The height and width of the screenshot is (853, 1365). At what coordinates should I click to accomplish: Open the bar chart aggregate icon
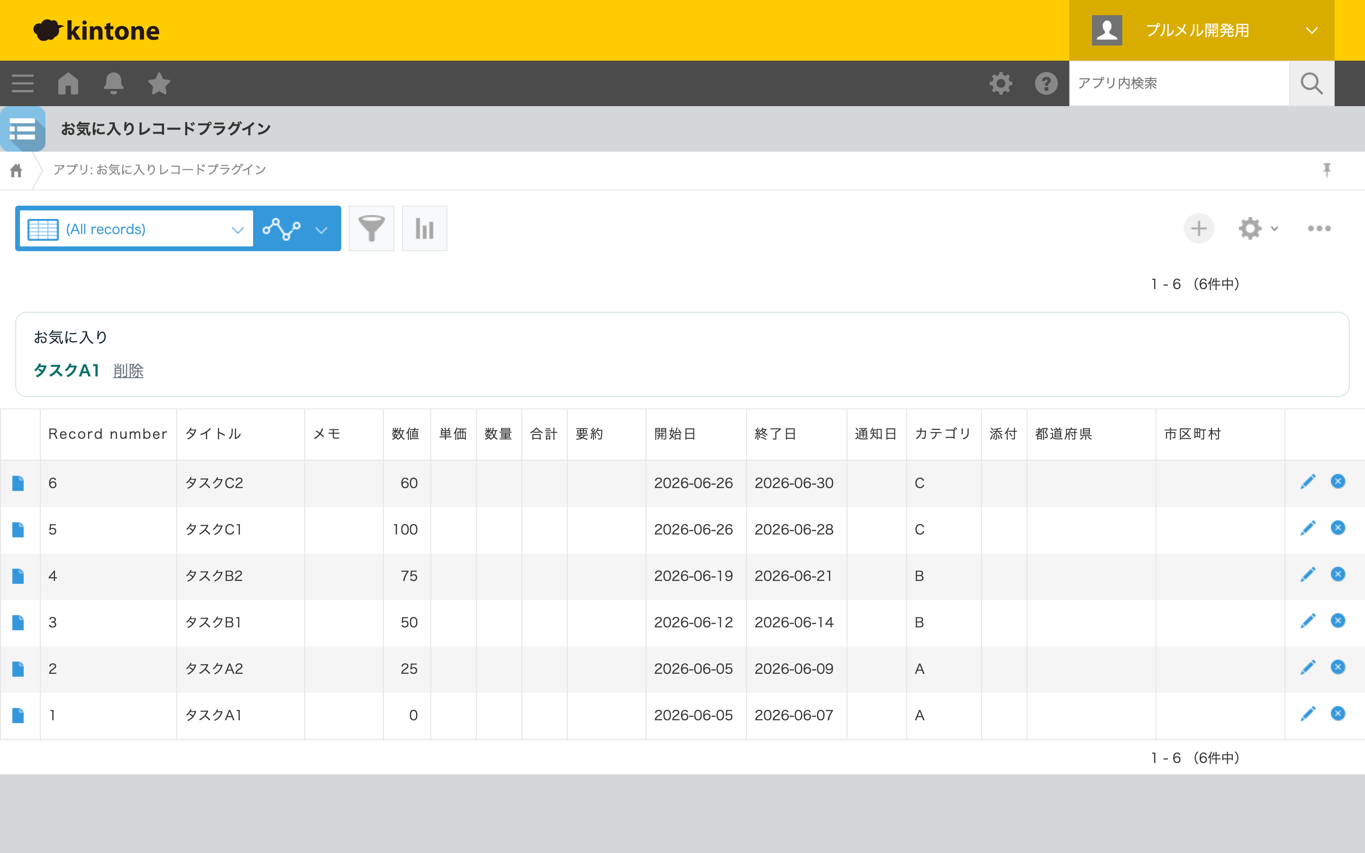[424, 228]
